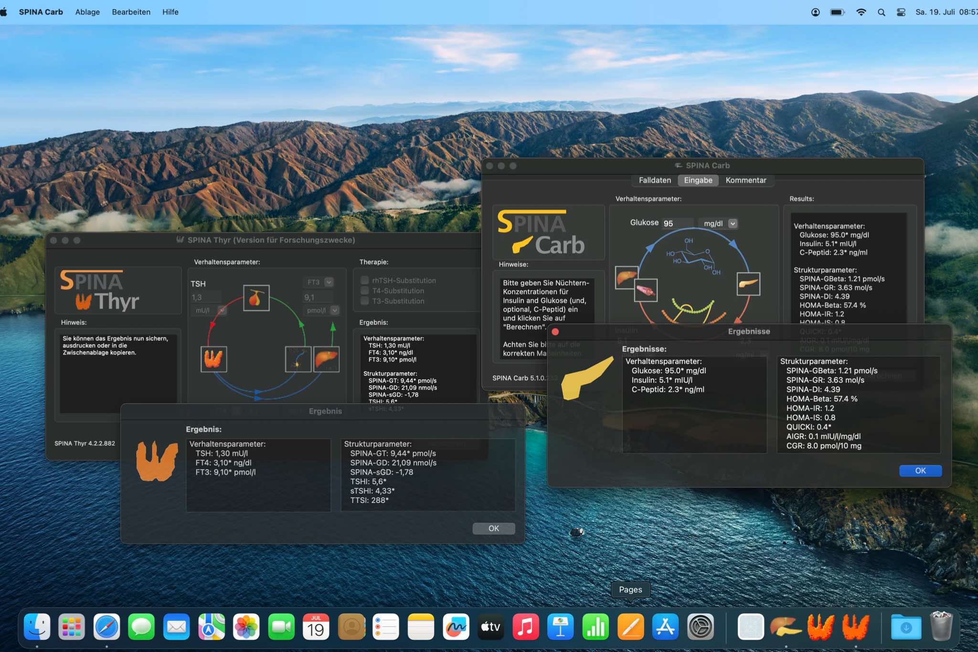This screenshot has height=652, width=978.
Task: Expand the FT3 parameter dropdown
Action: click(x=329, y=282)
